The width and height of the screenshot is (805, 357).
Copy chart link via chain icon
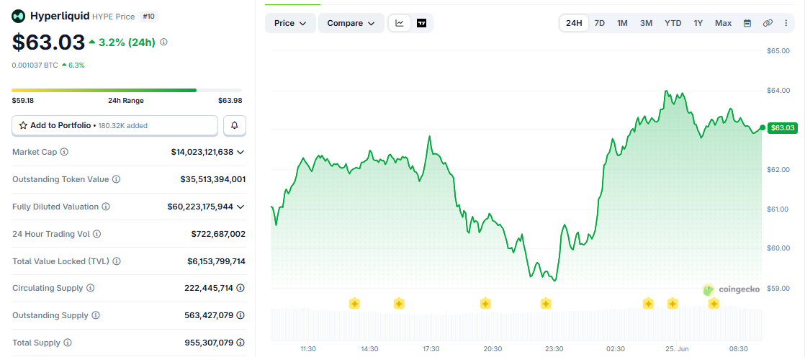pos(768,23)
